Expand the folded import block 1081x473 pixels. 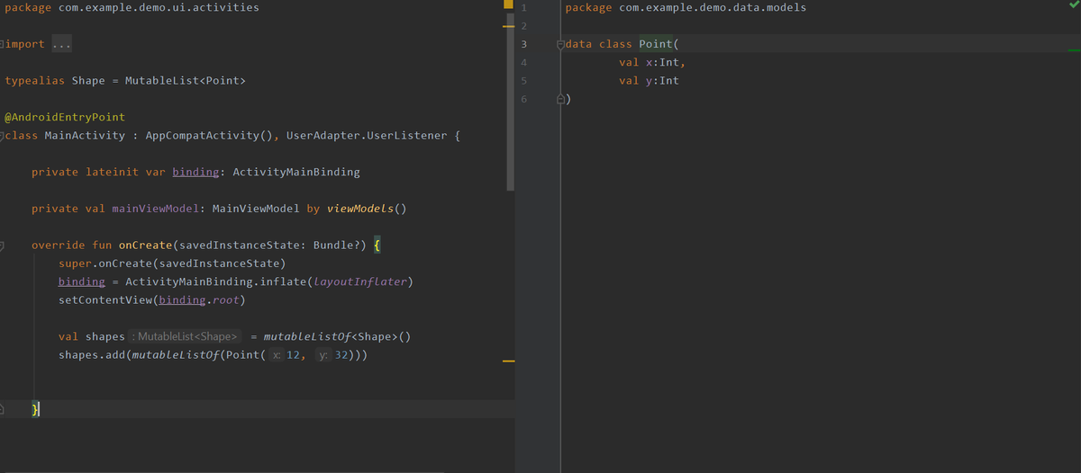click(3, 44)
